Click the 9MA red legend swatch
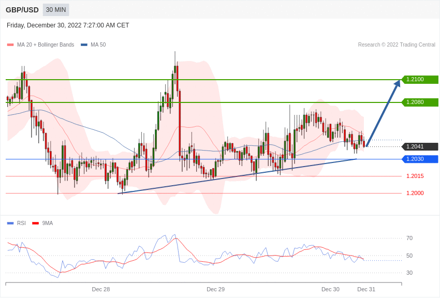The height and width of the screenshot is (298, 440). point(36,223)
